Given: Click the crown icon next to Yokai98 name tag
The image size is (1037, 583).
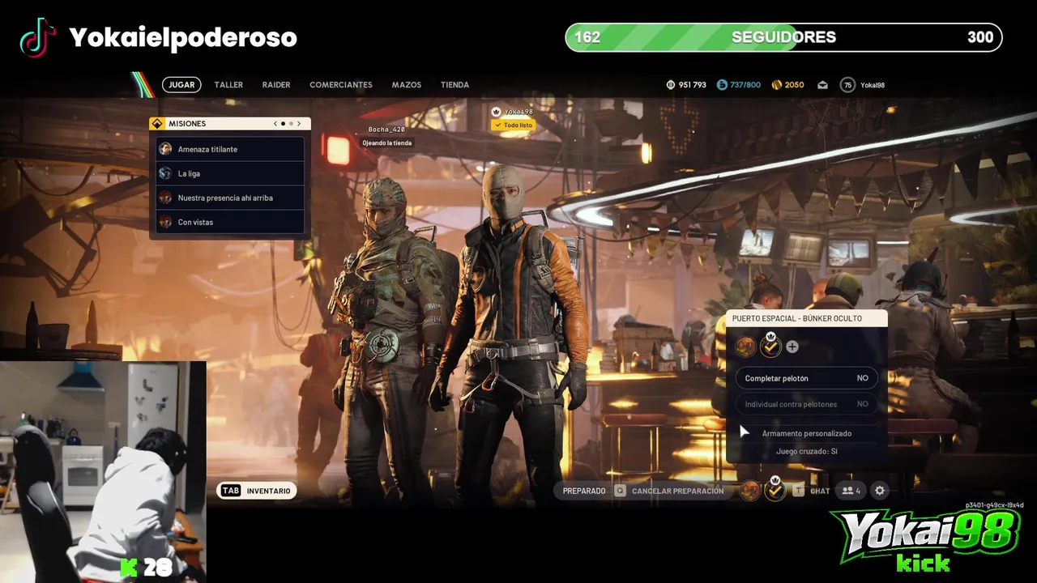Looking at the screenshot, I should [497, 112].
